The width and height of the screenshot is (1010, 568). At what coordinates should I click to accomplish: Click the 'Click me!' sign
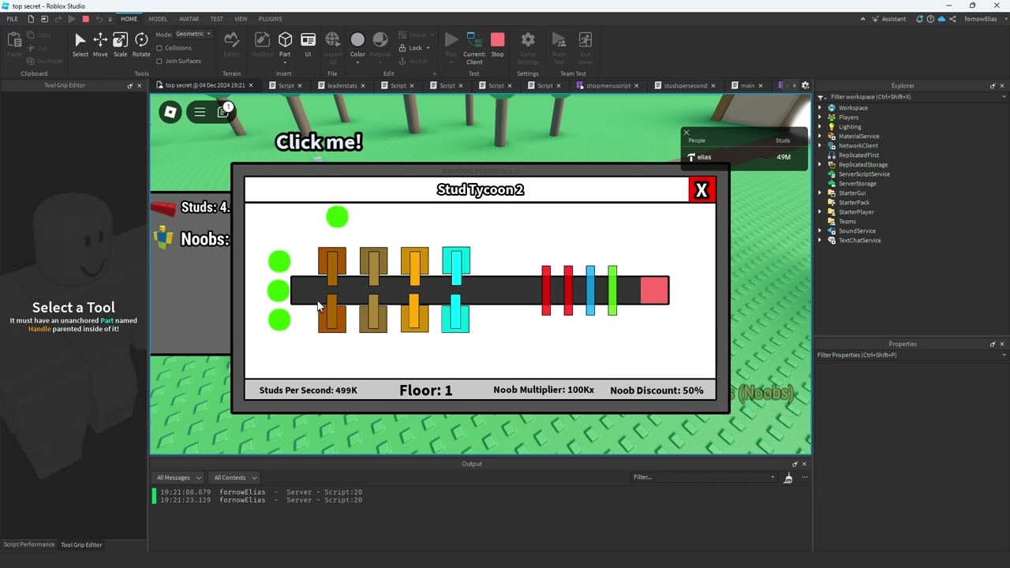[x=319, y=142]
